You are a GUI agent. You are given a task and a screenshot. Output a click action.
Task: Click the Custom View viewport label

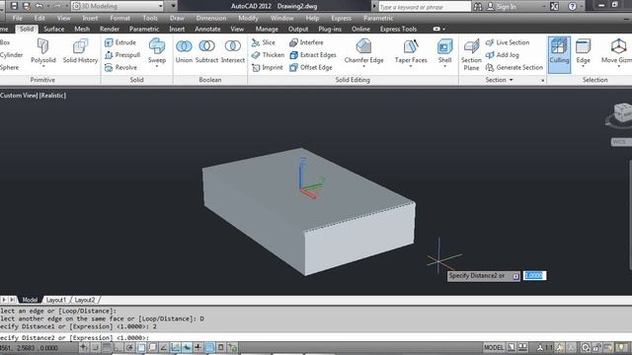pyautogui.click(x=19, y=96)
